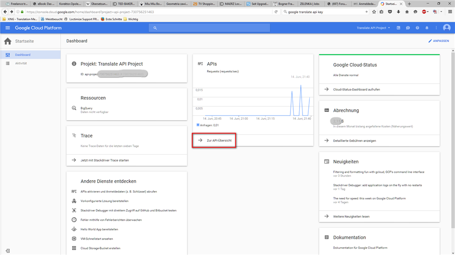Click the pencil icon next to ANPASSEN
This screenshot has width=455, height=255.
pos(430,41)
